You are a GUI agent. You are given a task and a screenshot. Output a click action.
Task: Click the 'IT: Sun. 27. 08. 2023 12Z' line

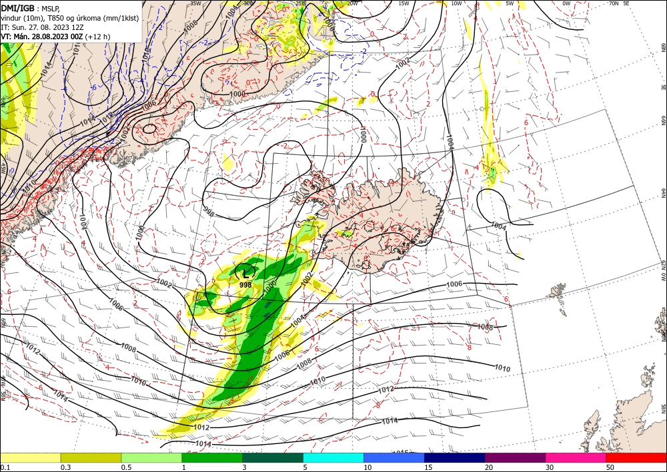coord(42,27)
